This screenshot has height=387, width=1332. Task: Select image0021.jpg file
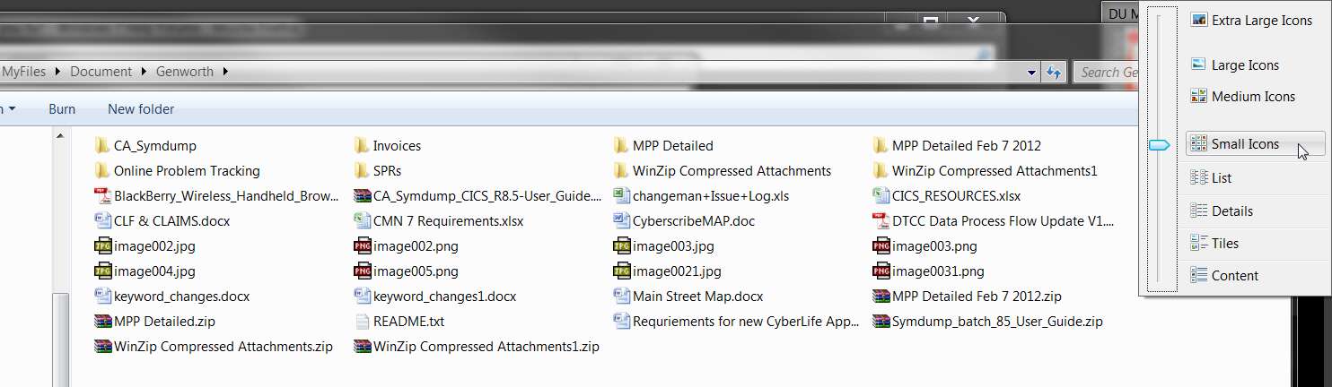click(x=667, y=271)
